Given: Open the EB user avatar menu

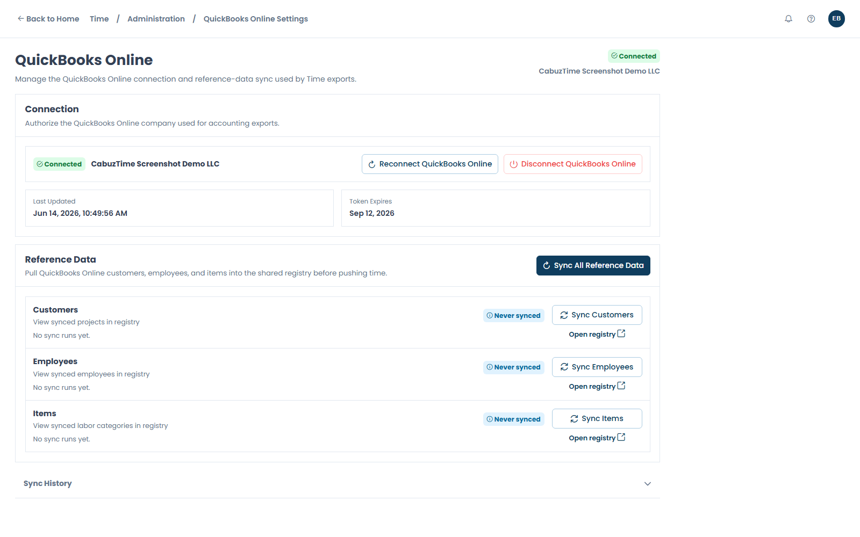Looking at the screenshot, I should 836,19.
